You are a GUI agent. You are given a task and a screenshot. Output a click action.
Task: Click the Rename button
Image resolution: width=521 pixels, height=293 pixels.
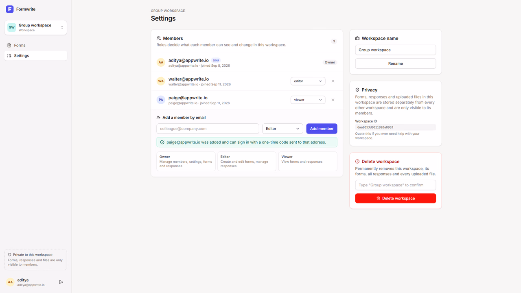[x=396, y=63]
